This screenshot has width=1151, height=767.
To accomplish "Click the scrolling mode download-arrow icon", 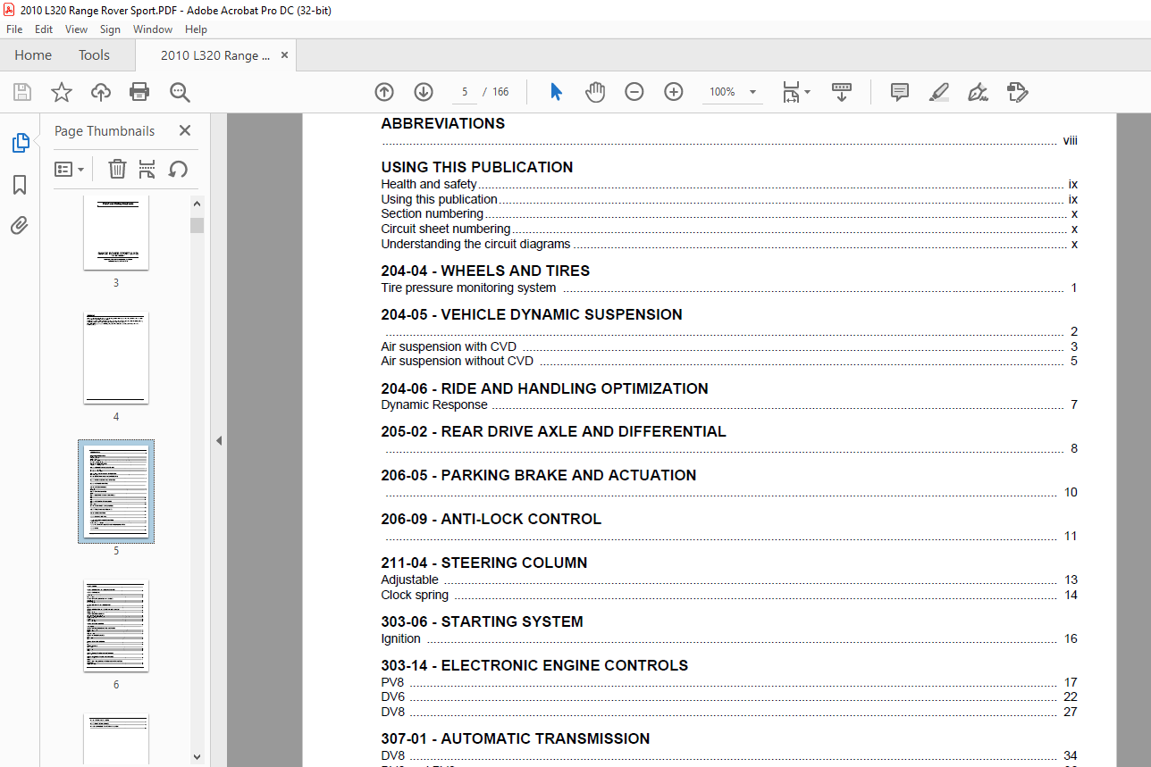I will pos(841,92).
